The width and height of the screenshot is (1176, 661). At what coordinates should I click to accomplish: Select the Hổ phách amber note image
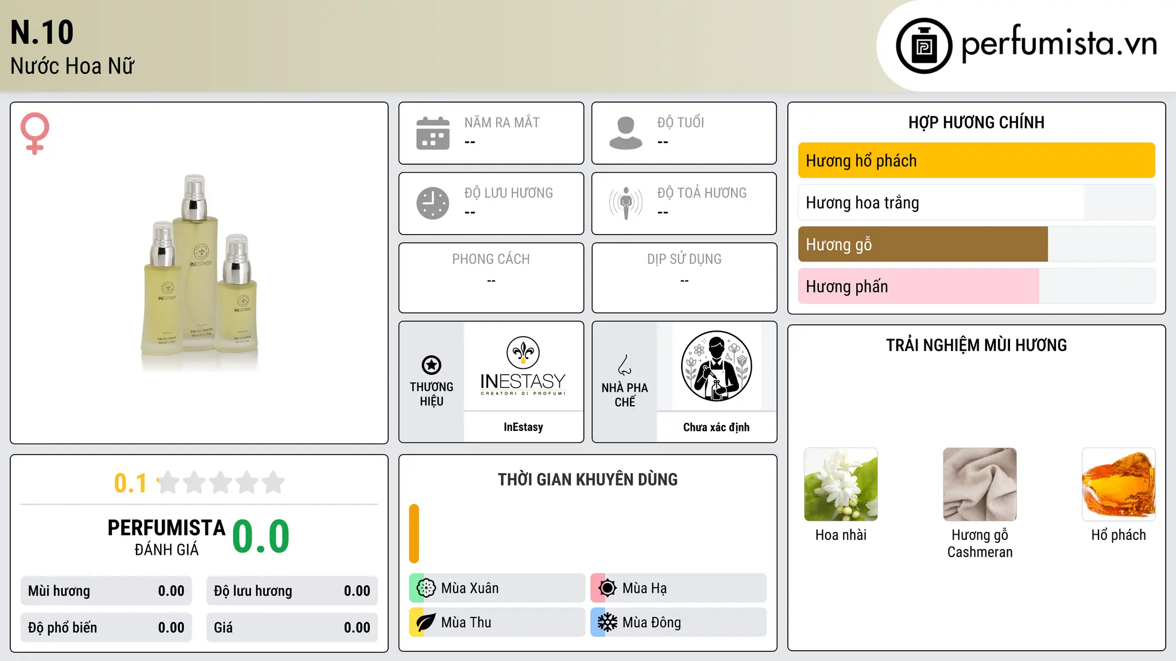tap(1119, 484)
